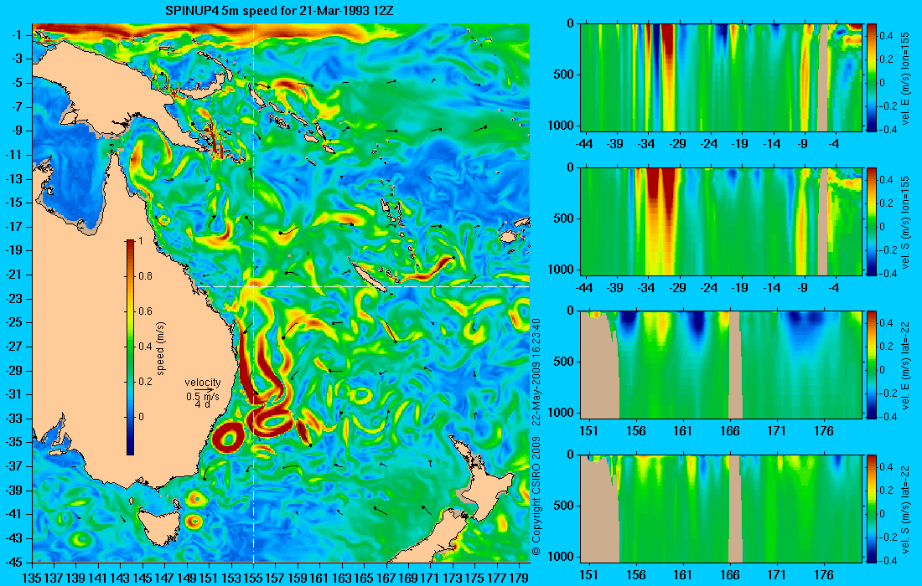Click the "vel. S (m/s) lon=155" label
922x586 pixels.
tap(905, 221)
